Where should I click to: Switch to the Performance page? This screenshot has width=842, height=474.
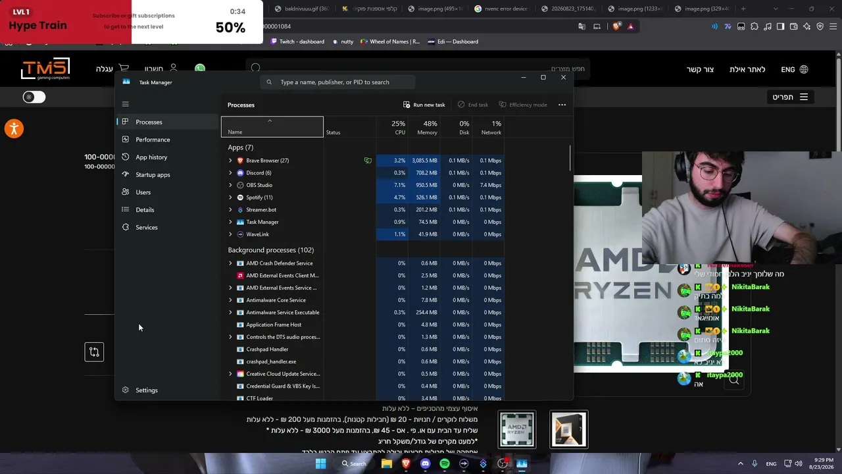coord(167,140)
